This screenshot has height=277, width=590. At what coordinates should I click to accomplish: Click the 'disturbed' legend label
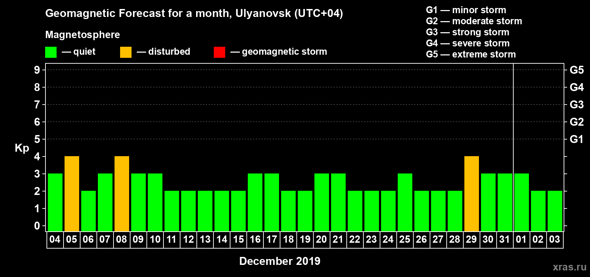coord(169,52)
